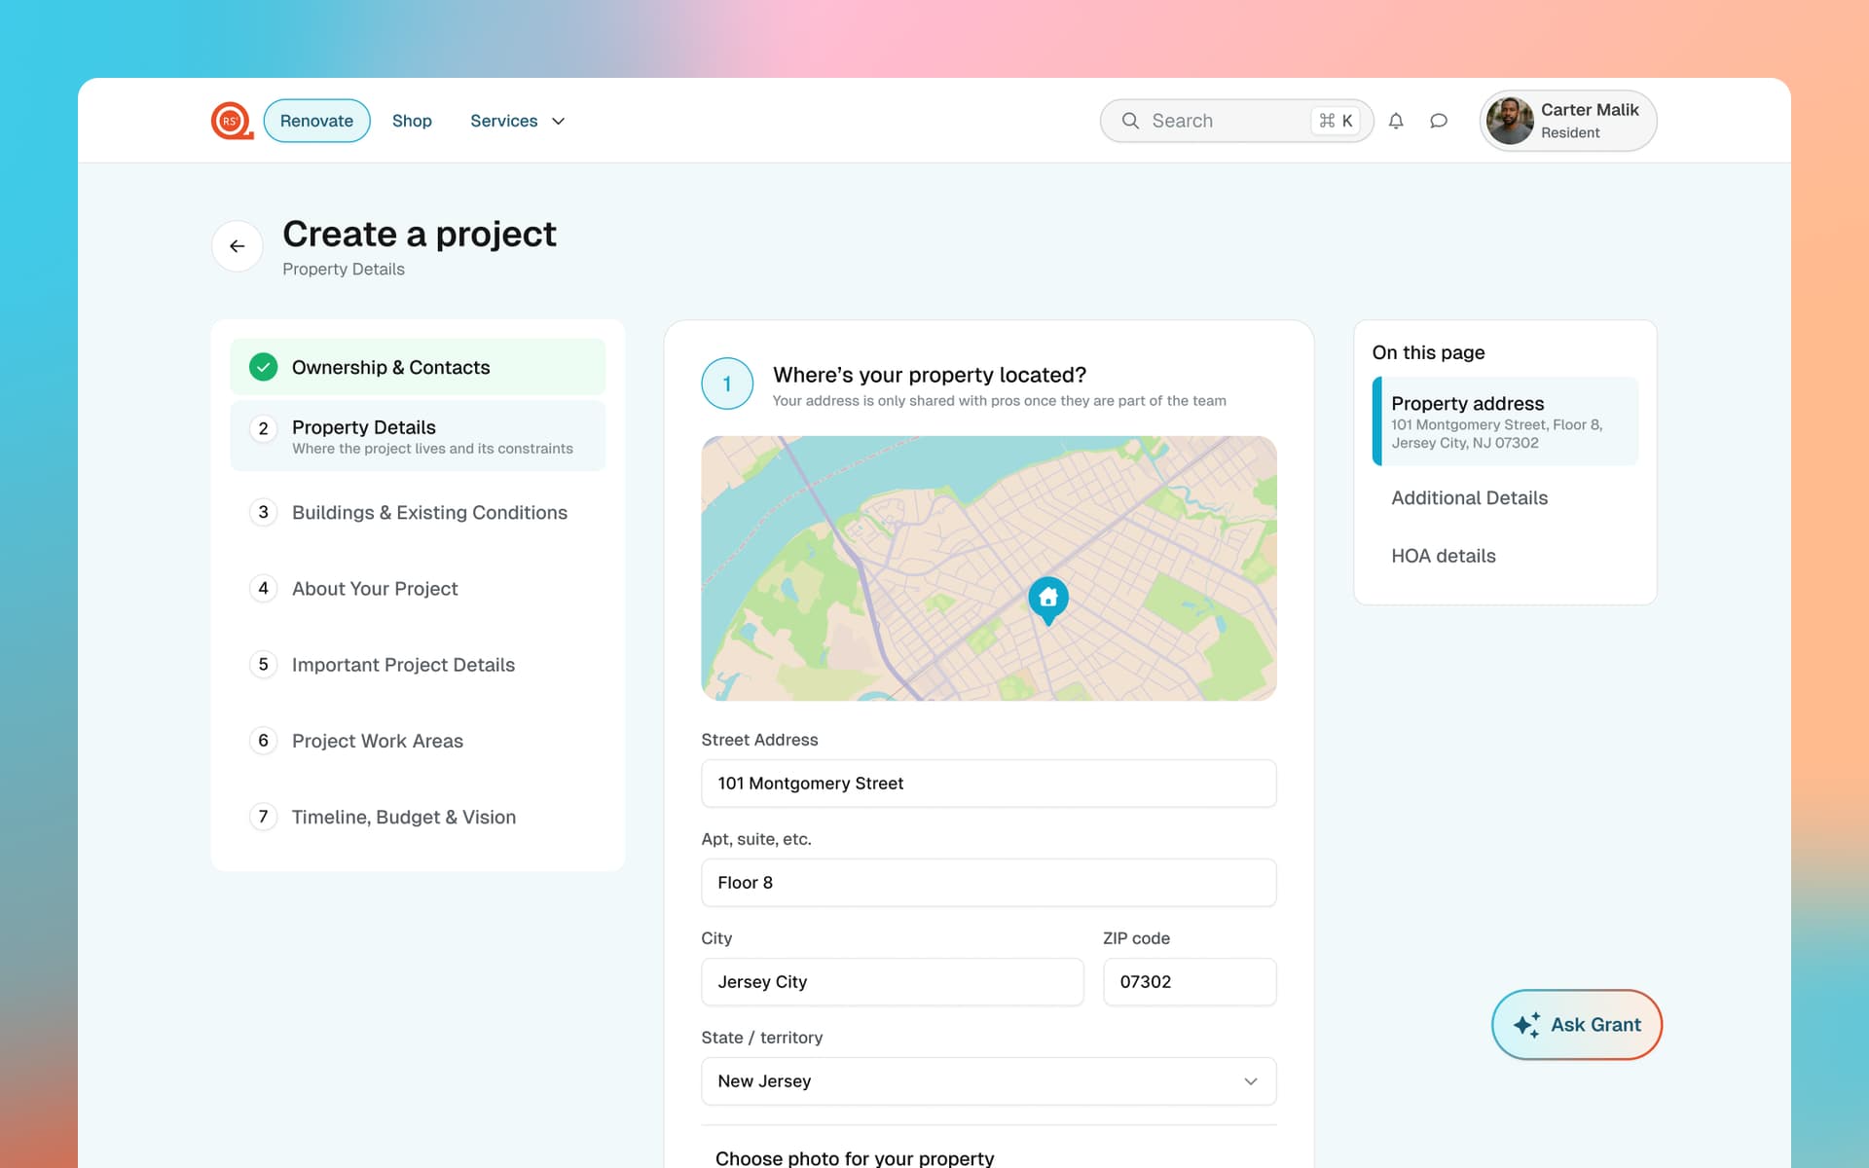Click Carter Malik's avatar photo

click(1510, 121)
